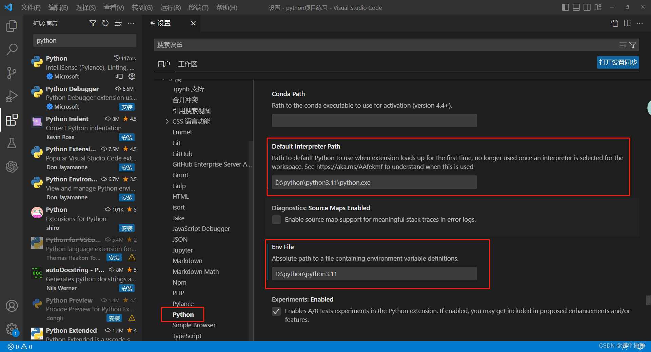Click Env File path input field
This screenshot has height=352, width=651.
[374, 274]
